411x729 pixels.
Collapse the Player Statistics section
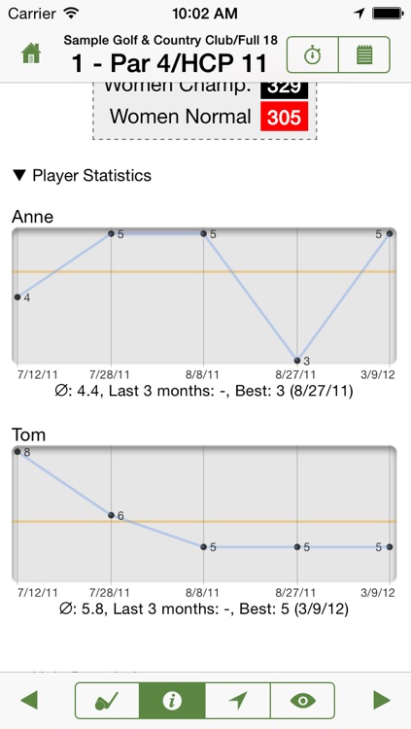coord(82,175)
